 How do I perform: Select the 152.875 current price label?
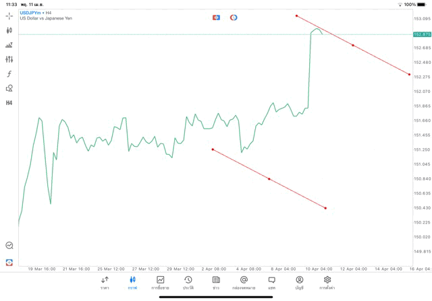click(422, 34)
